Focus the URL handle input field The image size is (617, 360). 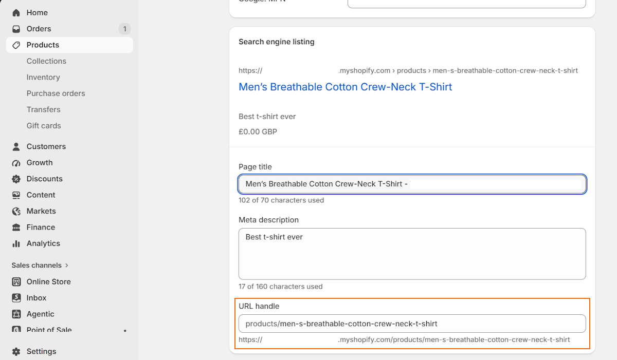[412, 324]
